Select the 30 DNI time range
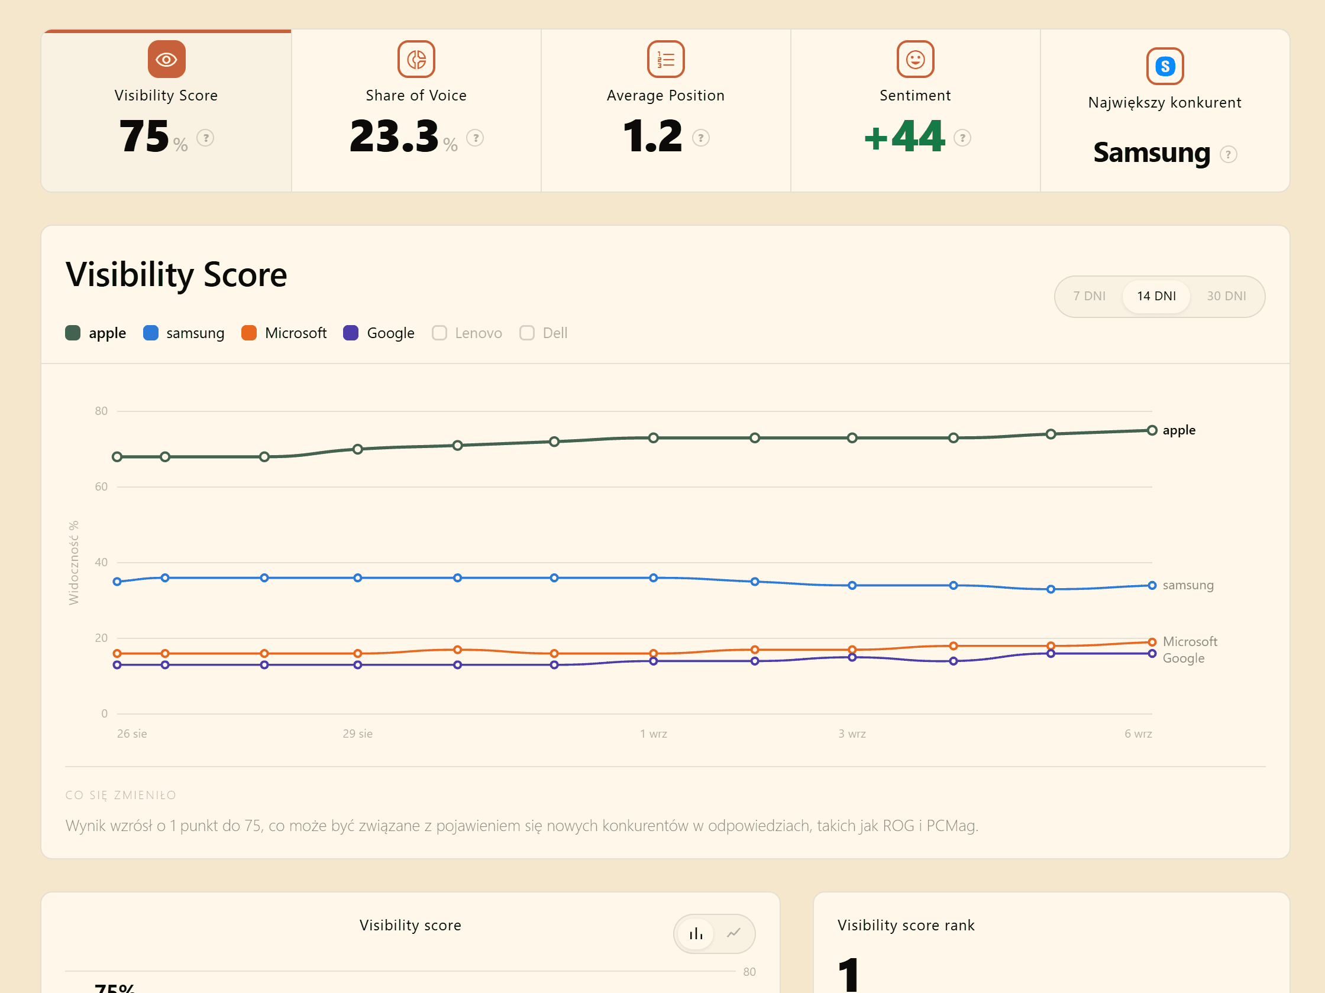 [x=1226, y=296]
